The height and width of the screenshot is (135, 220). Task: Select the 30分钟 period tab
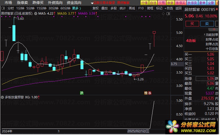(53, 8)
